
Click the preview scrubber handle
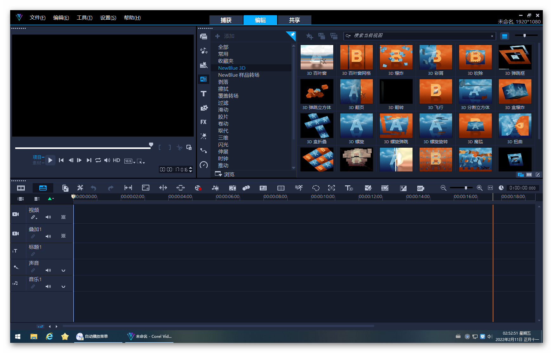pyautogui.click(x=151, y=145)
